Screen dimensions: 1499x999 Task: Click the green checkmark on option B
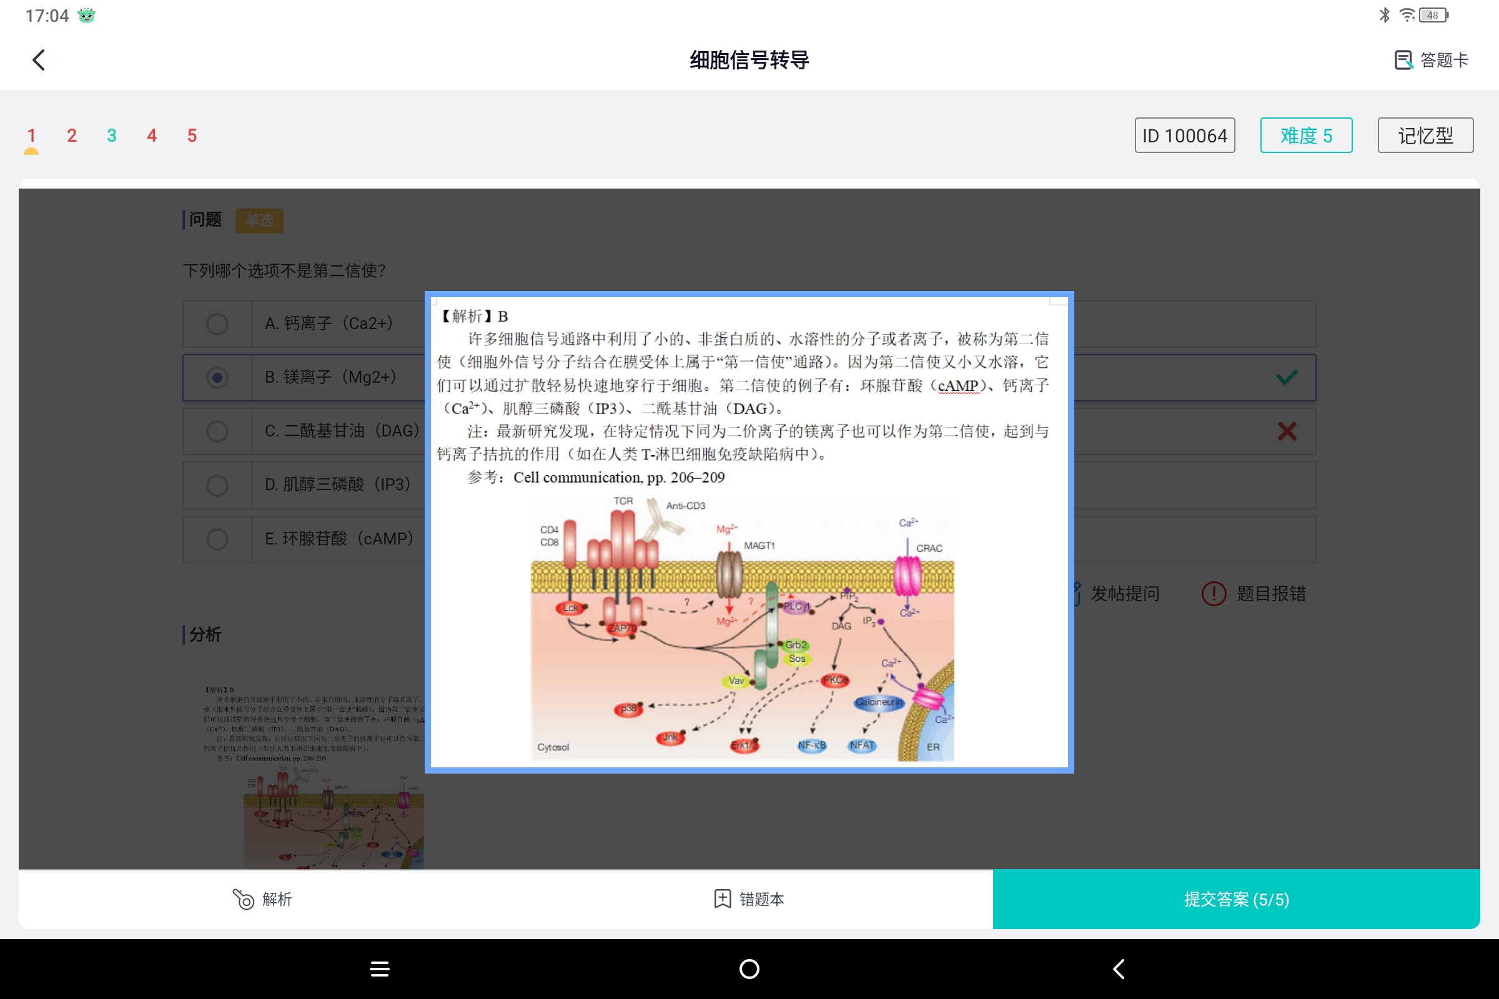tap(1287, 377)
